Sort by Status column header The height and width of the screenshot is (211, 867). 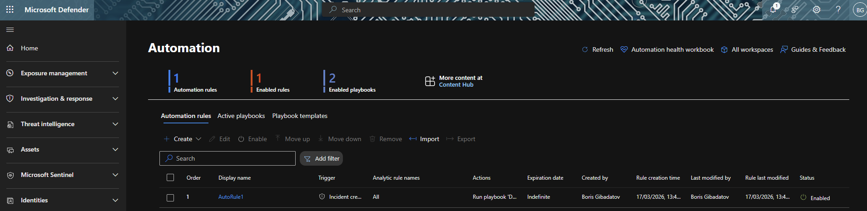(807, 178)
